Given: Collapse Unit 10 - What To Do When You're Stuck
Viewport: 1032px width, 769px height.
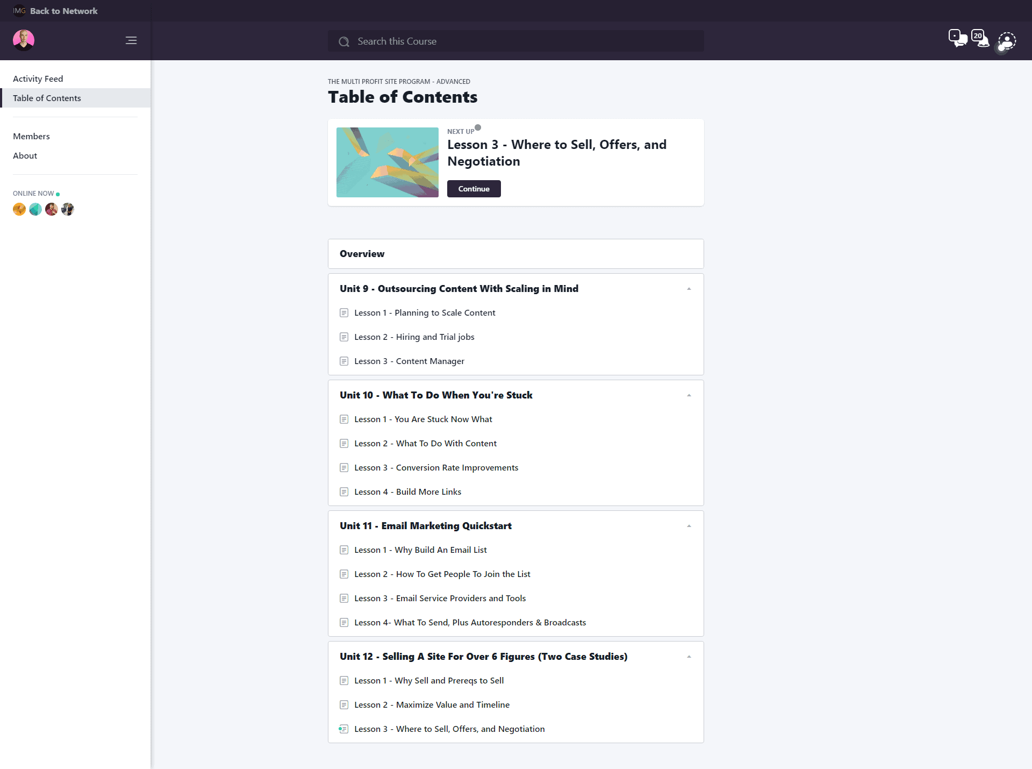Looking at the screenshot, I should click(690, 395).
